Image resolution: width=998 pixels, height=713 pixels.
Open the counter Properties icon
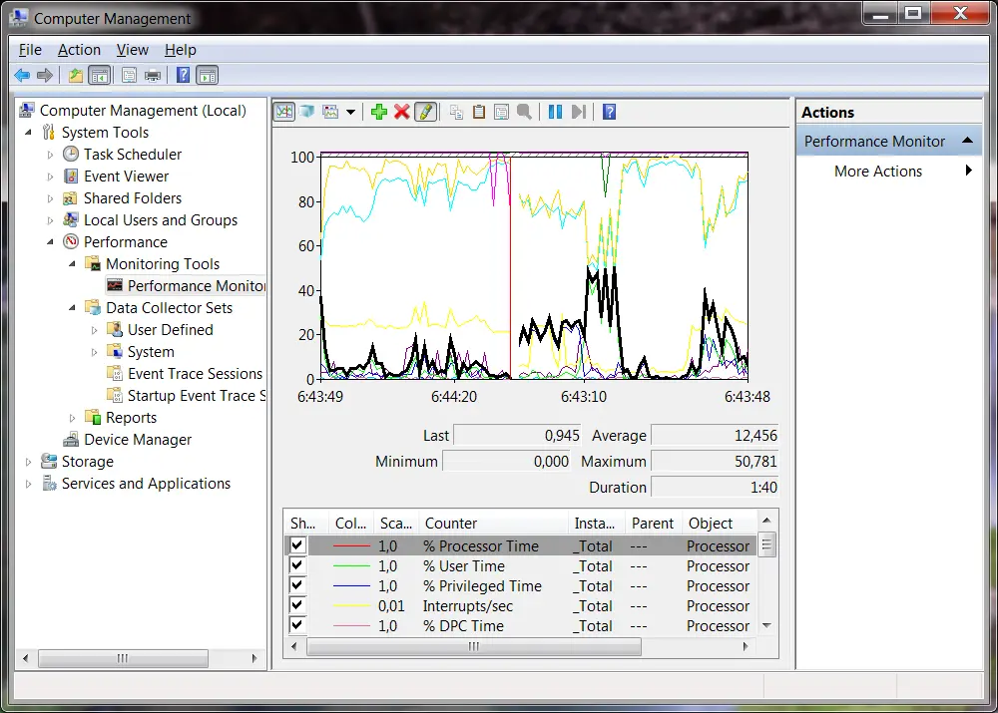tap(501, 112)
